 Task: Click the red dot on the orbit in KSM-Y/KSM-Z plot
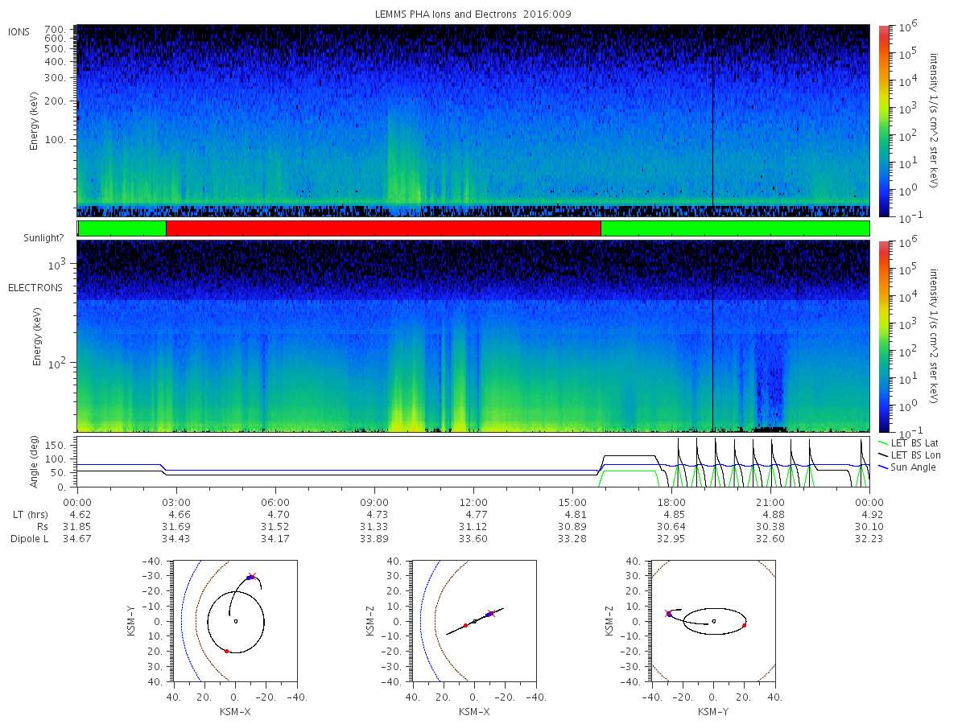(x=745, y=625)
